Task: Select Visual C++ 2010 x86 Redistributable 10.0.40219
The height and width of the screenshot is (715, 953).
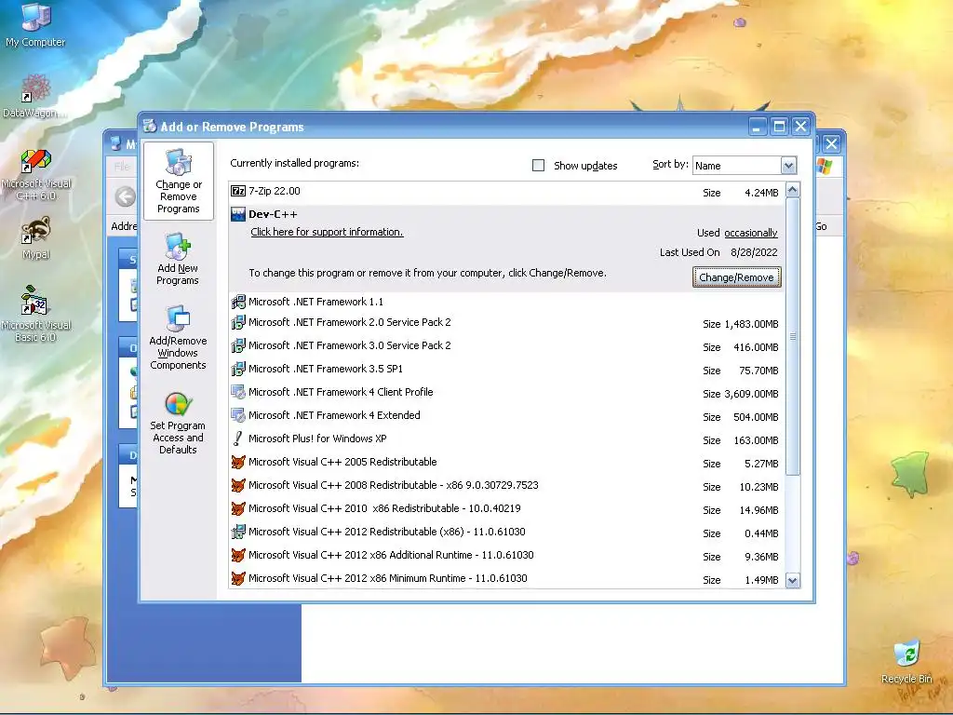Action: point(507,509)
